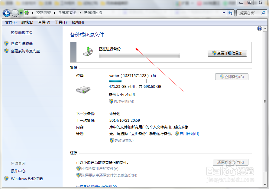
Task: Click the backup progress bar
Action: pos(139,55)
